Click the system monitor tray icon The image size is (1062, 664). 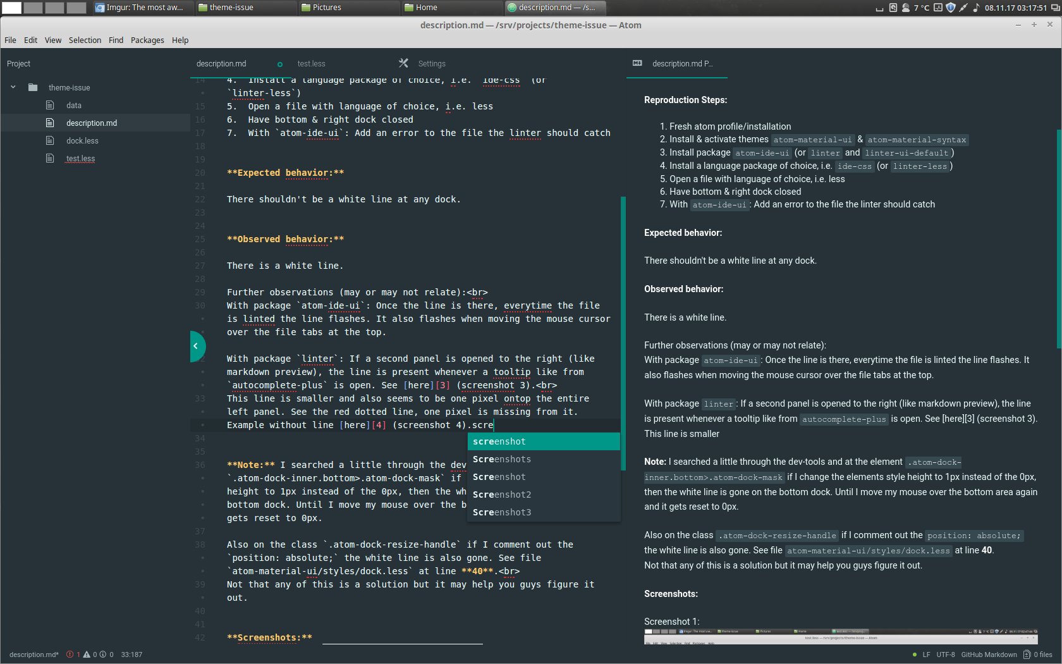[x=938, y=8]
